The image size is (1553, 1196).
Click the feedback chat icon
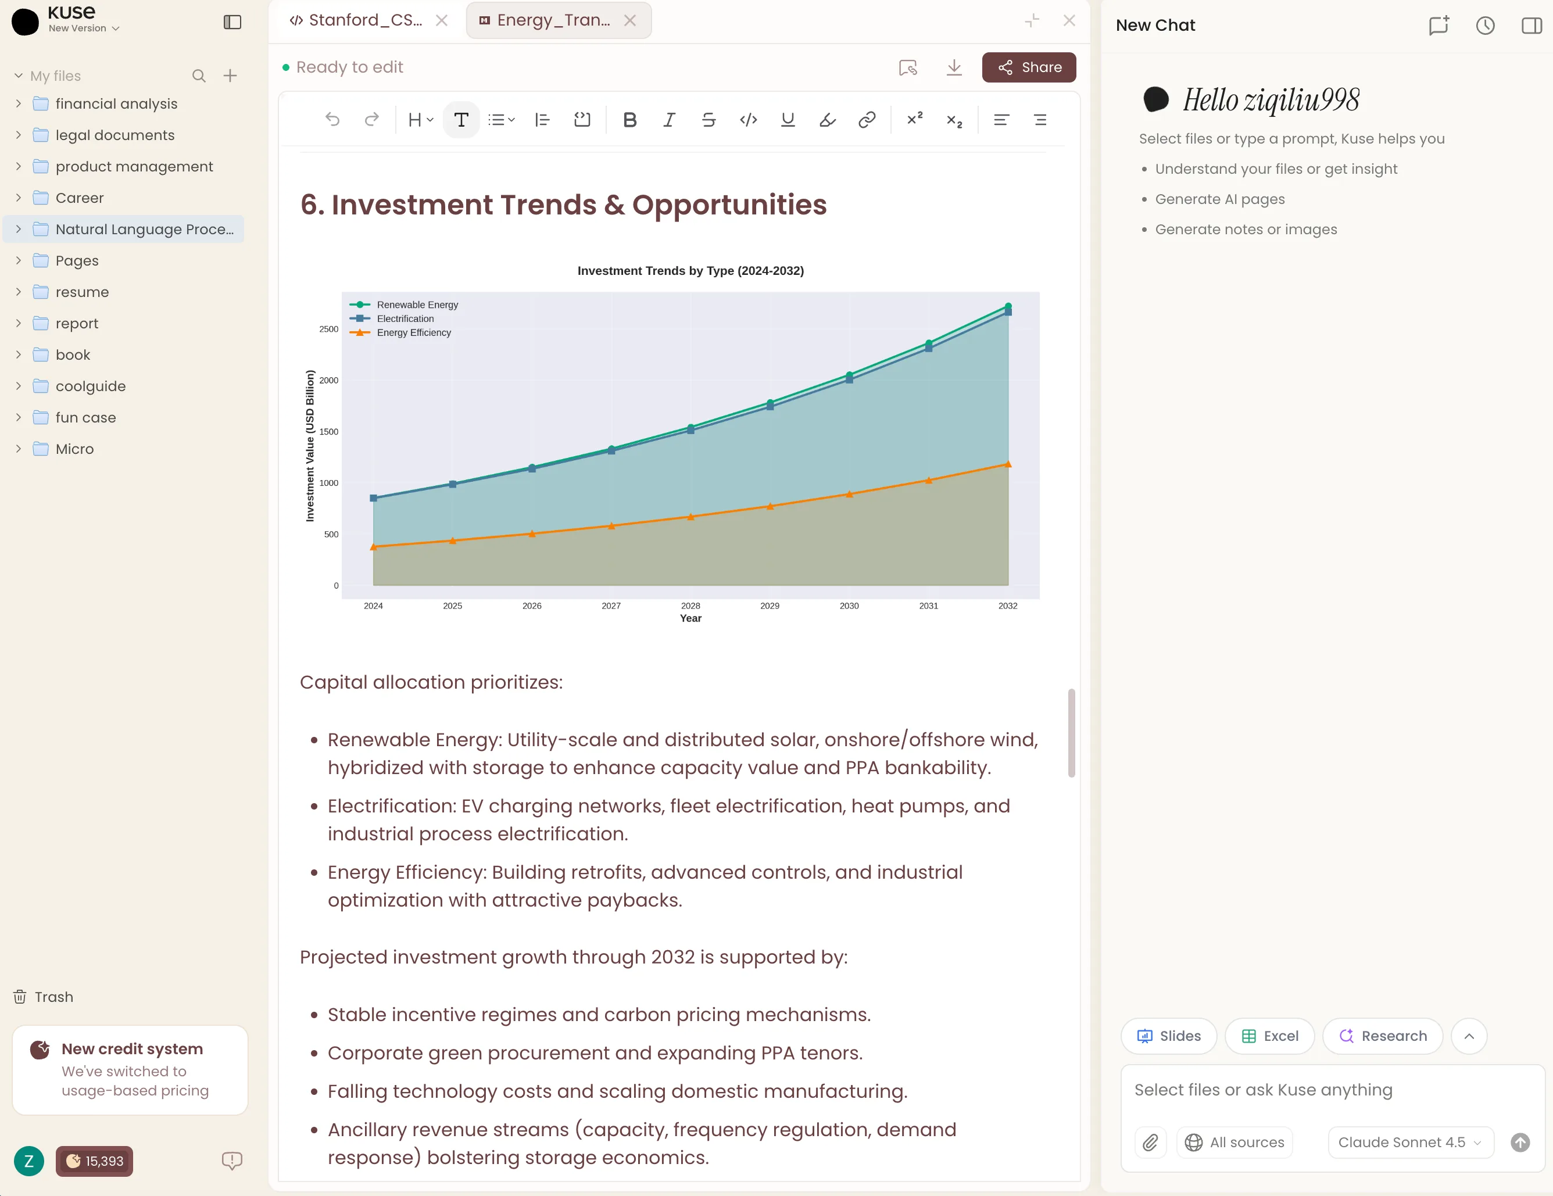pyautogui.click(x=232, y=1161)
